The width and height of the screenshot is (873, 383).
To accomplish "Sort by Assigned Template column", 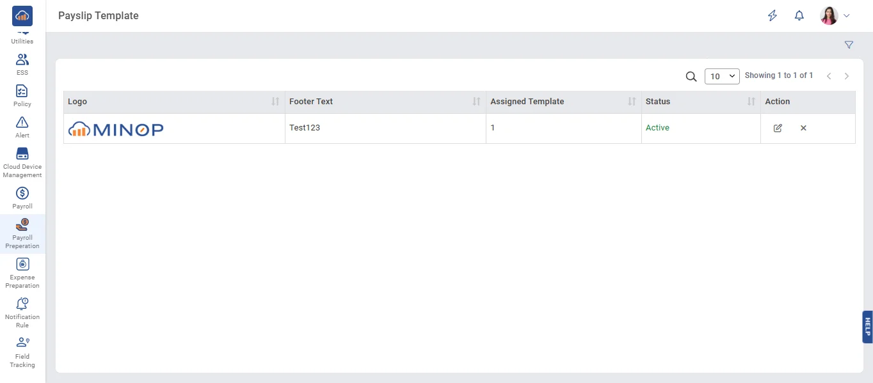I will (632, 102).
